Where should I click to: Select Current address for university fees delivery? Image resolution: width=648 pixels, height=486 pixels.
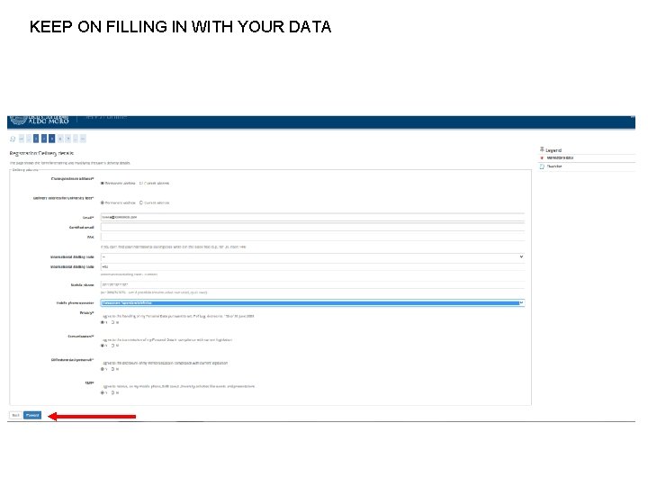coord(141,202)
